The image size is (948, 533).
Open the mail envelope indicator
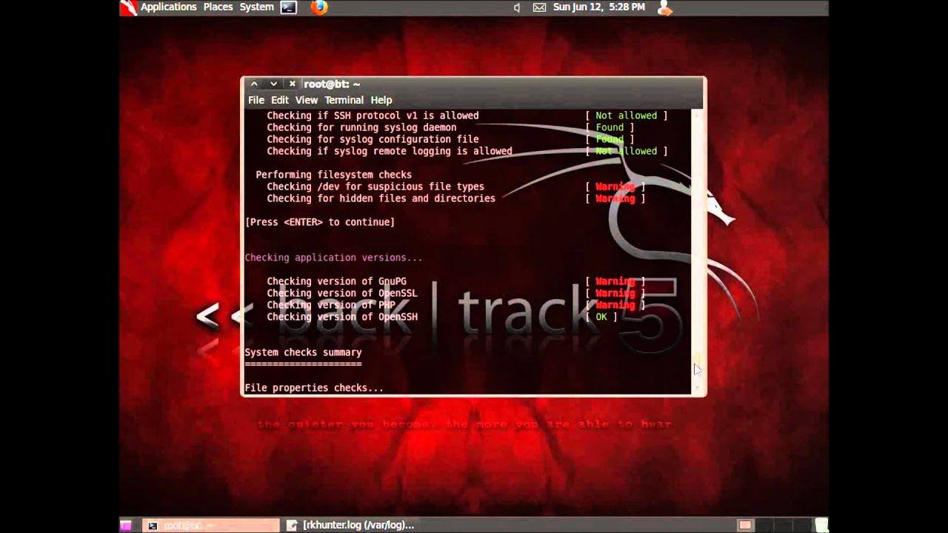pos(539,7)
